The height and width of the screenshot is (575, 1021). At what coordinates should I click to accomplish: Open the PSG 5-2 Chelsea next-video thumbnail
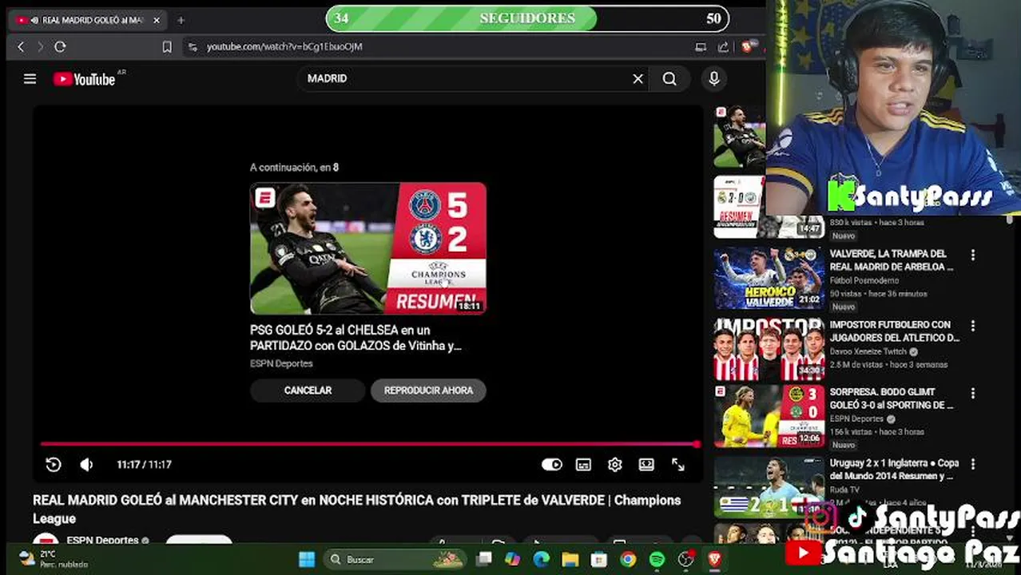[x=368, y=248]
